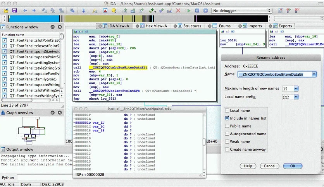This screenshot has width=324, height=187.
Task: Click the Output window panel icon
Action: coord(3,149)
